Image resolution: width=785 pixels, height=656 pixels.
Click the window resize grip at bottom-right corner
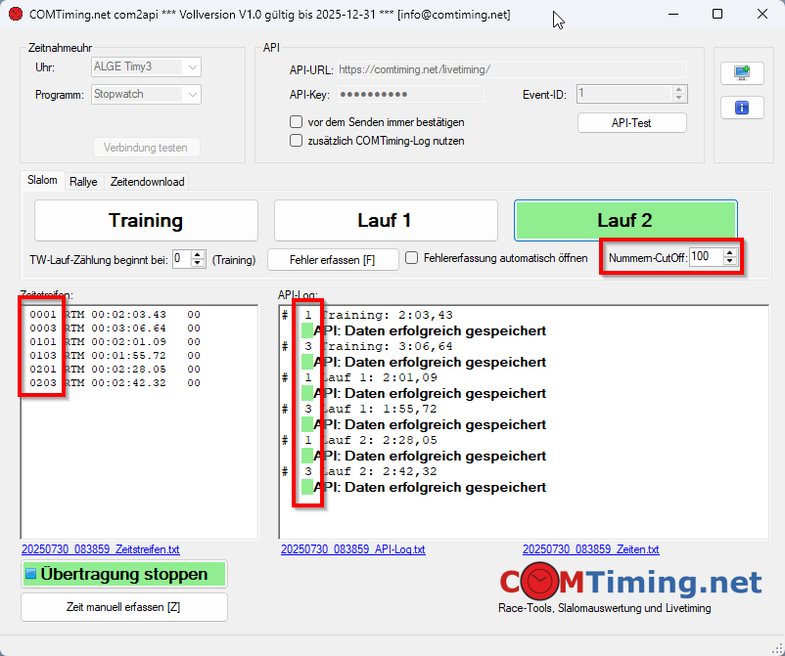click(x=777, y=648)
